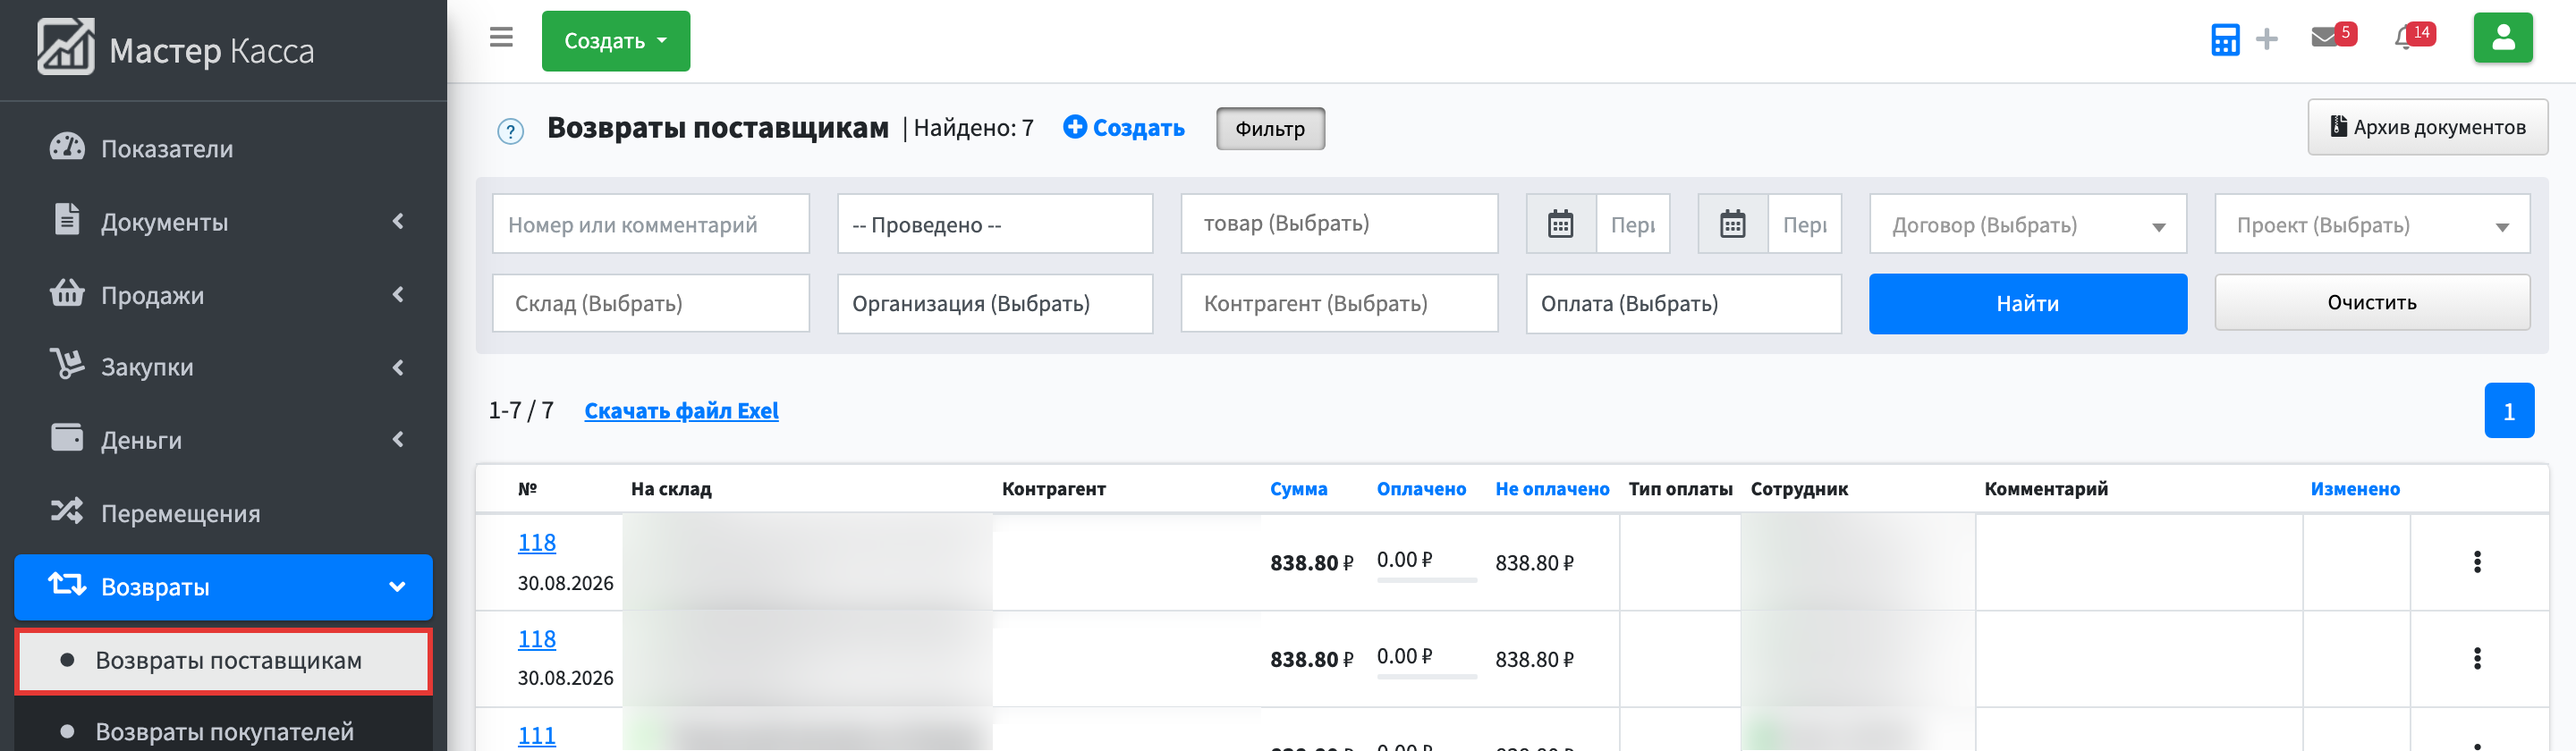This screenshot has height=751, width=2576.
Task: Open document number 111 link
Action: [x=537, y=735]
